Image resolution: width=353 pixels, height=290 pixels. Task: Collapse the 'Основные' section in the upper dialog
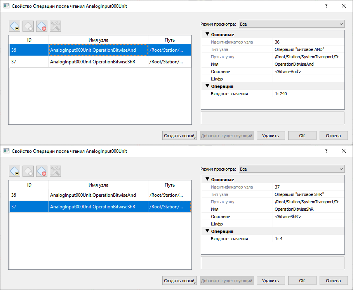click(x=207, y=35)
